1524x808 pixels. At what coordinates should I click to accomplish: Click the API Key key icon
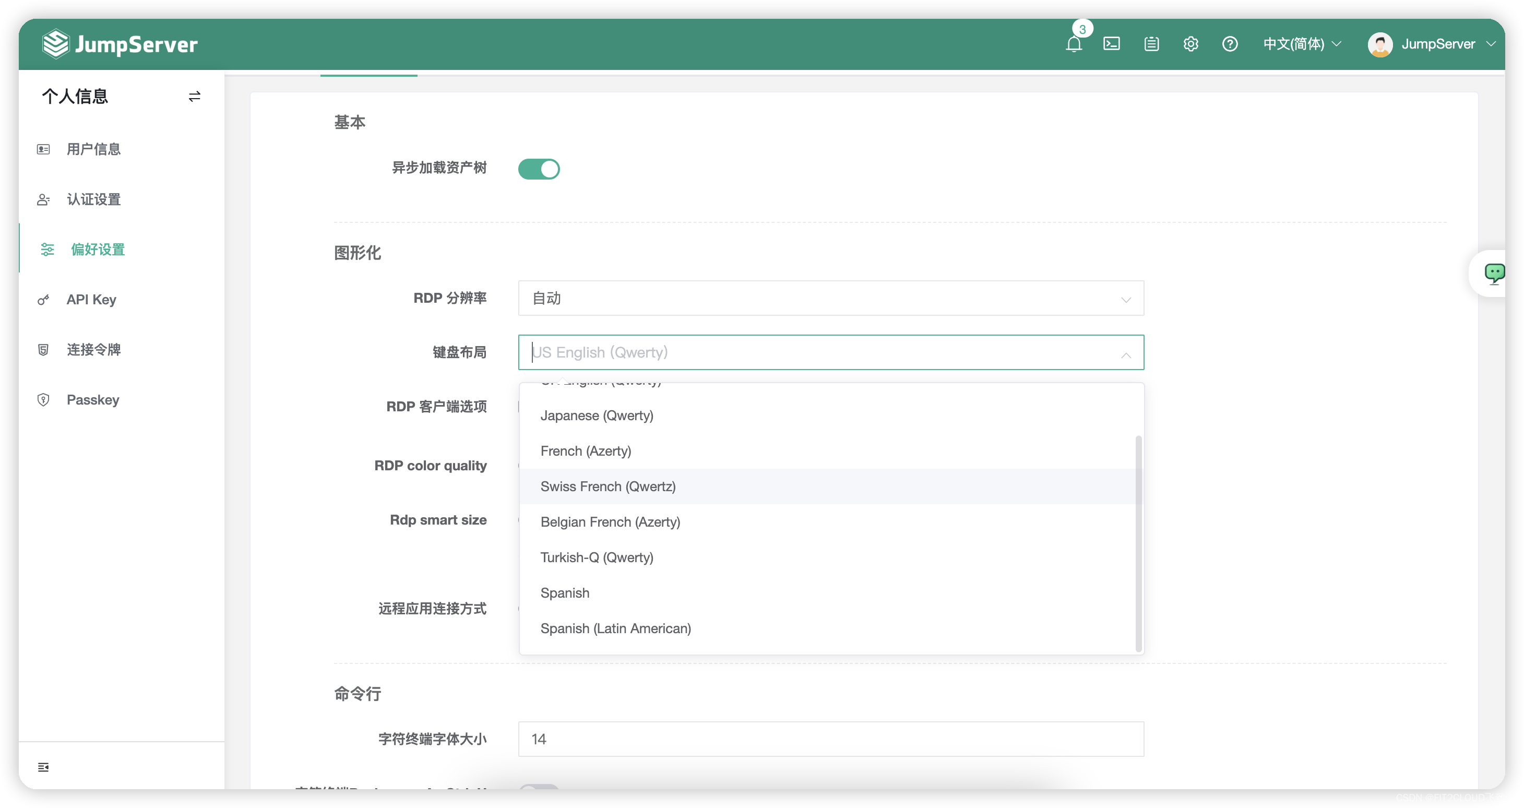point(43,300)
